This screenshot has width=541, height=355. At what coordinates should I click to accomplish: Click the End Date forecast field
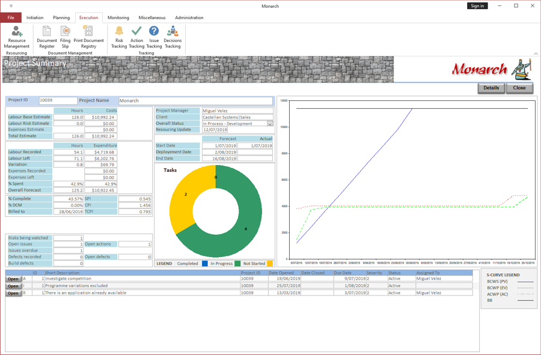point(219,159)
